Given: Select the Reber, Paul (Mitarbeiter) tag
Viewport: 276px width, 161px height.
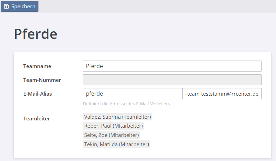Looking at the screenshot, I should (x=114, y=126).
